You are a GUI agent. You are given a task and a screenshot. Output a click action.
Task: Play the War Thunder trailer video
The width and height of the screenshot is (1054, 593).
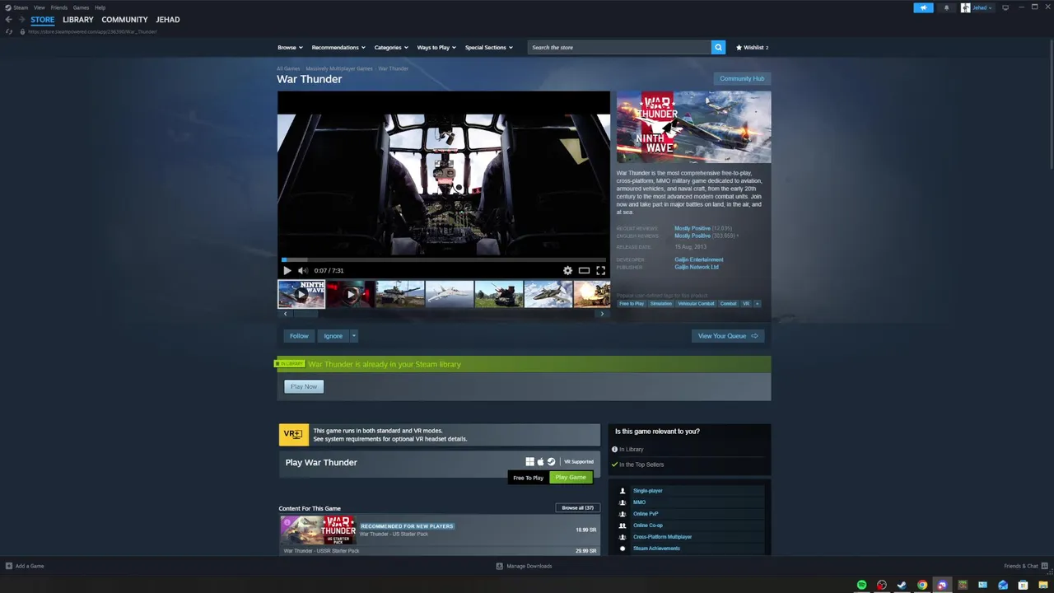(x=287, y=270)
